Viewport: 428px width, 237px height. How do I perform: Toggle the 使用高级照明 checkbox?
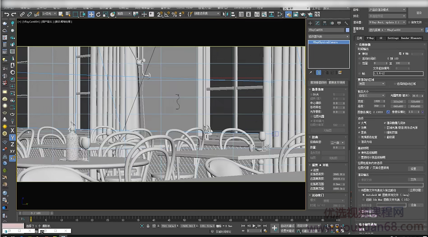tap(360, 152)
